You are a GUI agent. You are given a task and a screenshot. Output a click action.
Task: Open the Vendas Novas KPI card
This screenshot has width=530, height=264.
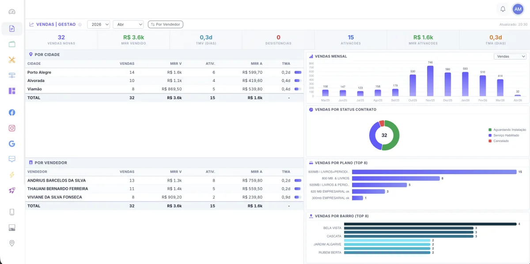pos(61,40)
